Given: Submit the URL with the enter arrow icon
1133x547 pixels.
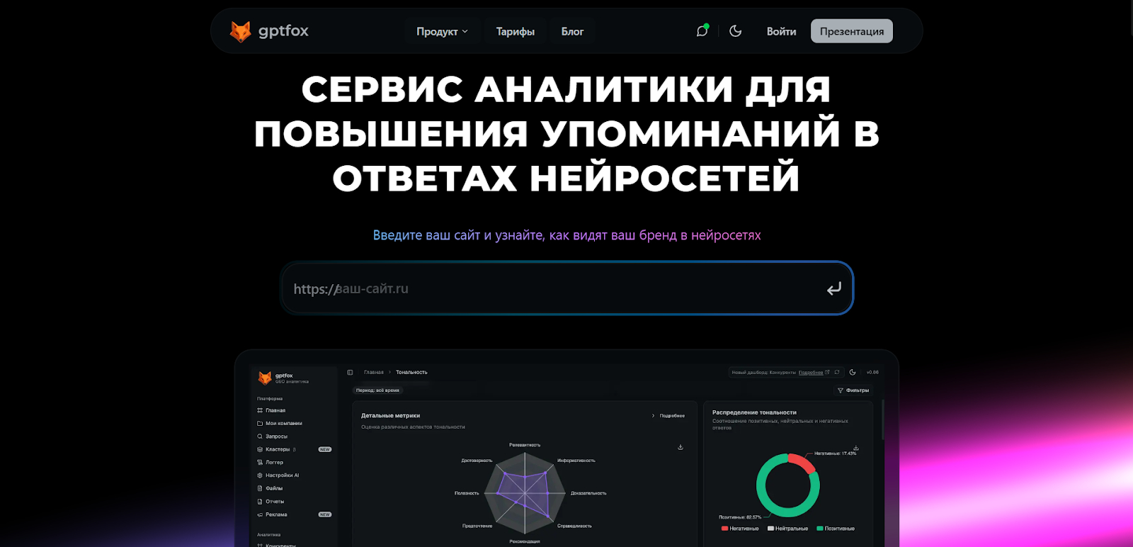Looking at the screenshot, I should tap(834, 288).
